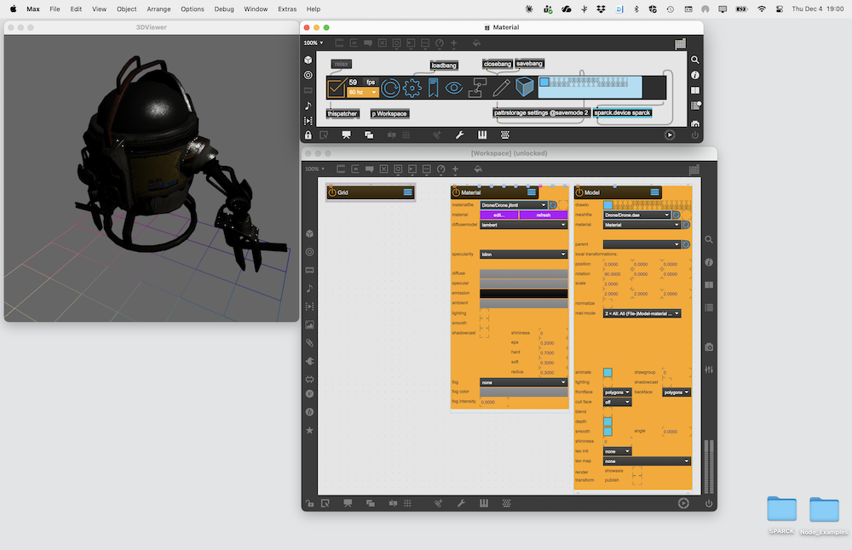The image size is (852, 550).
Task: Reload the meshfile with the refresh icon
Action: point(676,215)
